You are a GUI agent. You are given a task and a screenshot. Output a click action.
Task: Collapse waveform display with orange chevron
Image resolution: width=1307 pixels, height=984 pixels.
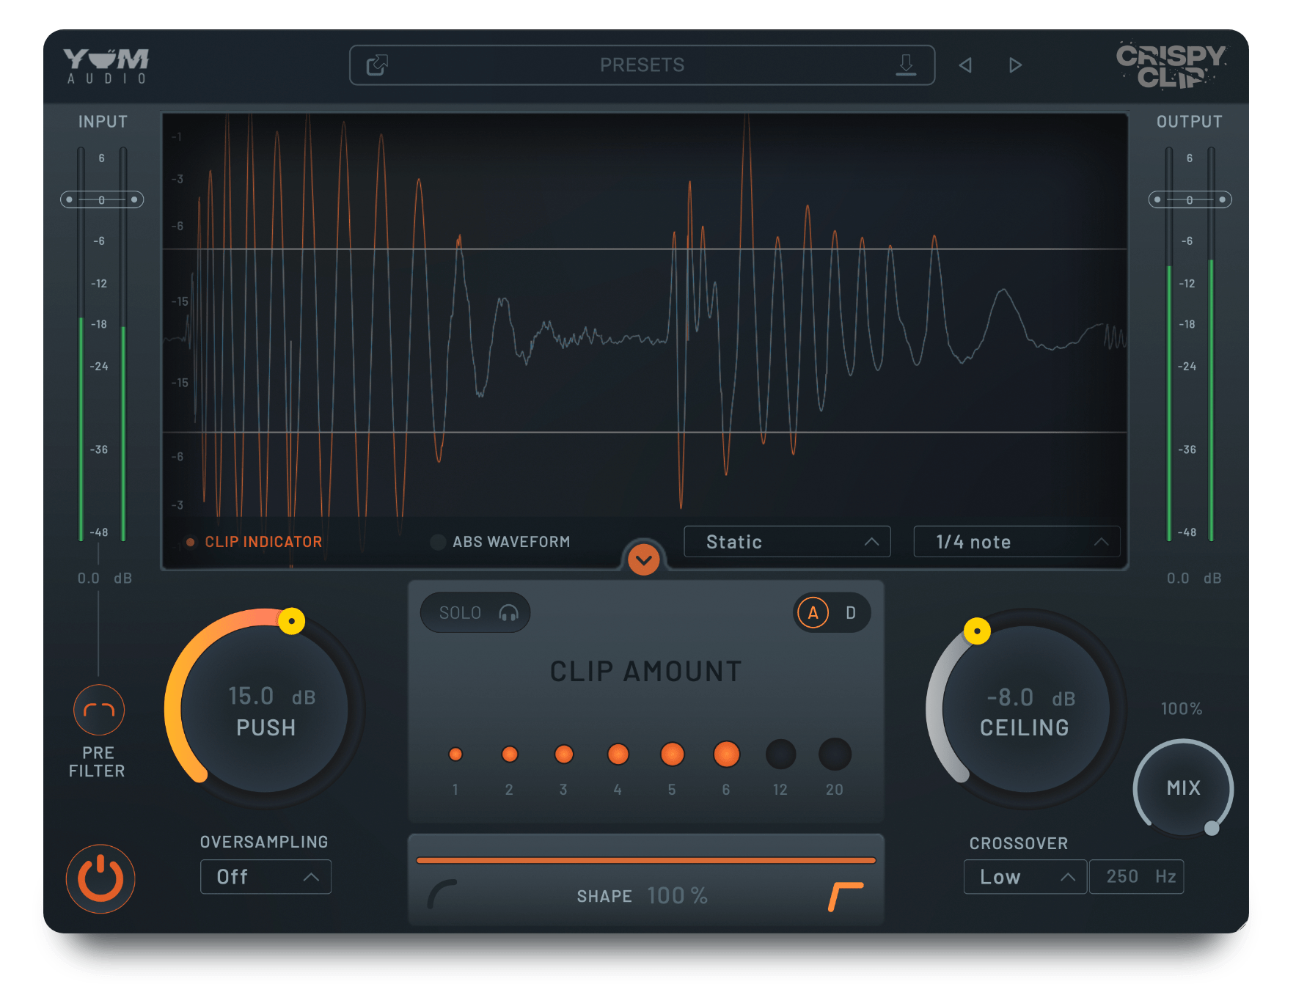click(644, 560)
